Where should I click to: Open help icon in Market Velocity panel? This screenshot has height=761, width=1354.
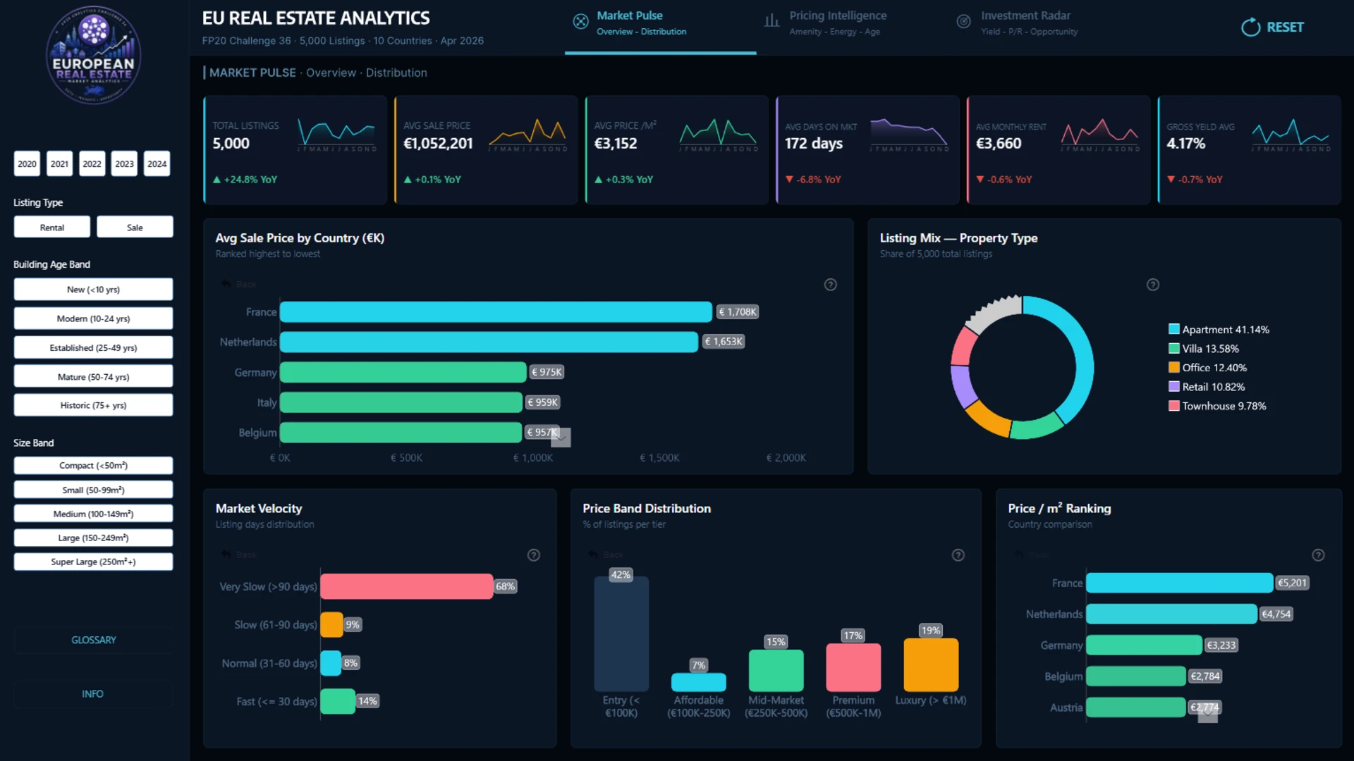pos(534,555)
